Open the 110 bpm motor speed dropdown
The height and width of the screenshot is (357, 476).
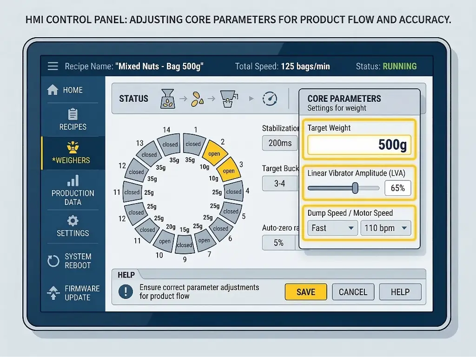pyautogui.click(x=385, y=228)
